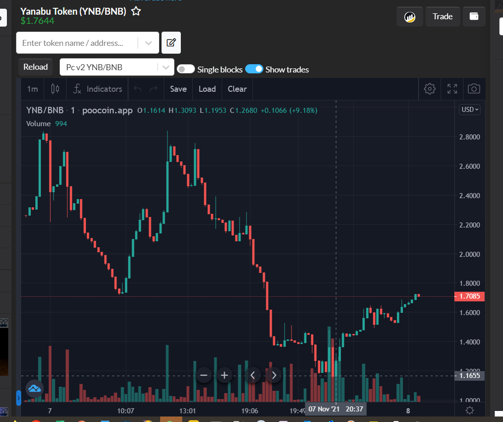The image size is (503, 422).
Task: Click the Trade button
Action: pos(442,17)
